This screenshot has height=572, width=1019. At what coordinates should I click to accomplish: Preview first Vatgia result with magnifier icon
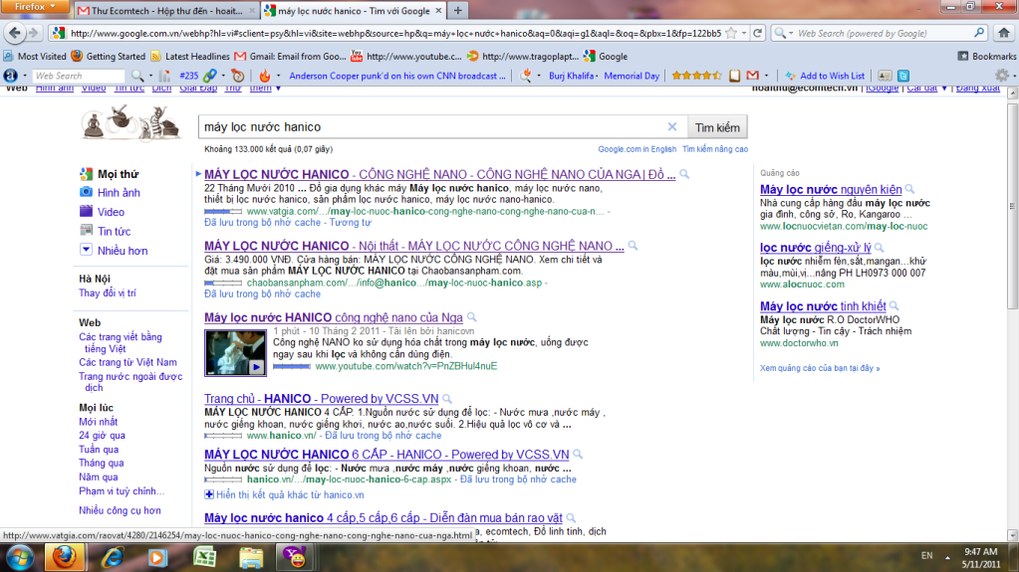(x=684, y=174)
